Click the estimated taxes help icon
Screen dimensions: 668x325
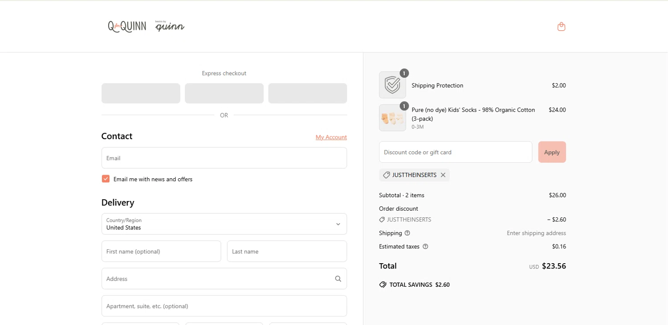[425, 246]
